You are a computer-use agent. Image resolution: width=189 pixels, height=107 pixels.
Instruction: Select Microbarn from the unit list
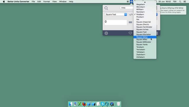[x=145, y=7]
